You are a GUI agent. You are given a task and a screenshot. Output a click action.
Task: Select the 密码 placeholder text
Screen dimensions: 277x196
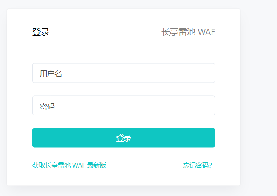[x=47, y=106]
